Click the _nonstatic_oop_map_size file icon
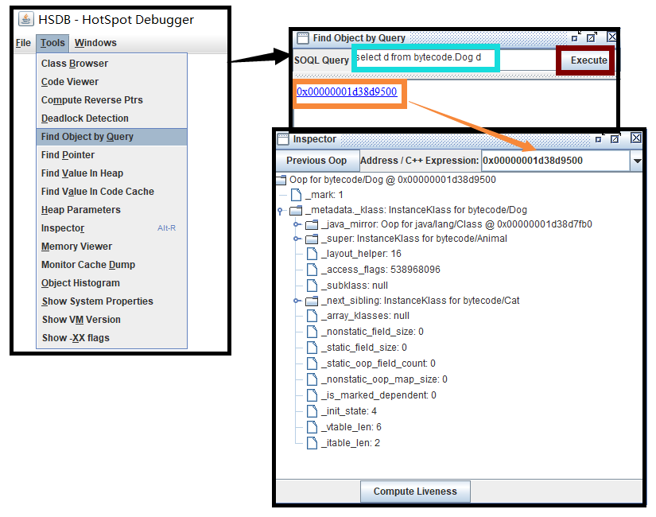656x517 pixels. (312, 379)
